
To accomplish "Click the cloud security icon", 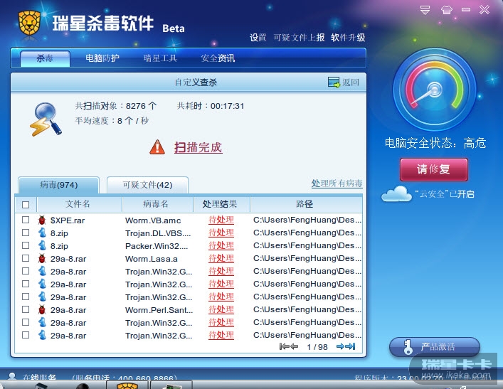I will [x=396, y=194].
